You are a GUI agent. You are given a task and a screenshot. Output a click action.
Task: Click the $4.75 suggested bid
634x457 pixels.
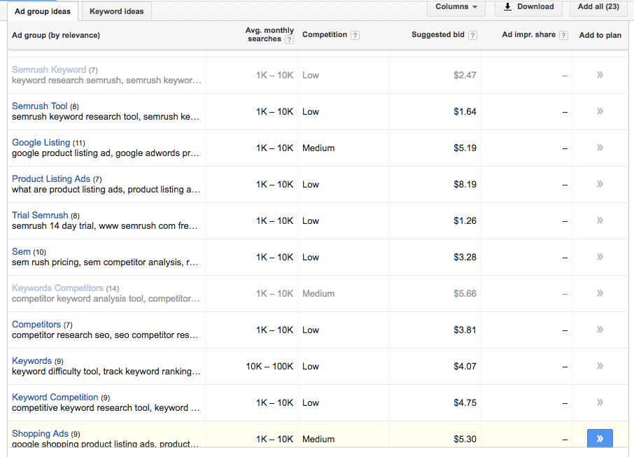click(465, 403)
